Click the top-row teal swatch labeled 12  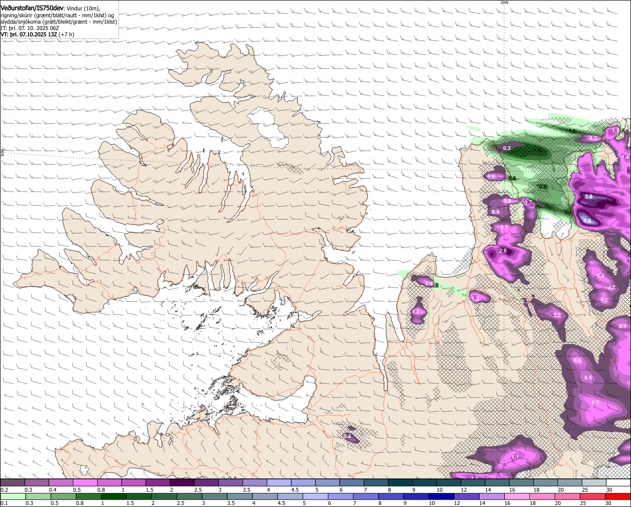click(473, 482)
